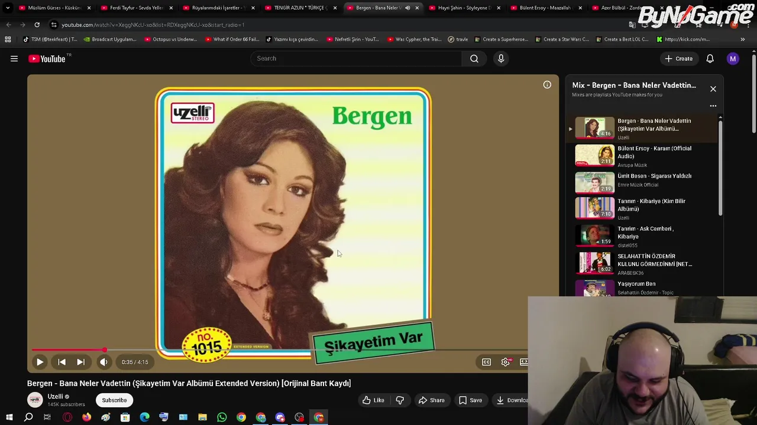The width and height of the screenshot is (757, 425).
Task: Mute the video volume
Action: pyautogui.click(x=103, y=362)
